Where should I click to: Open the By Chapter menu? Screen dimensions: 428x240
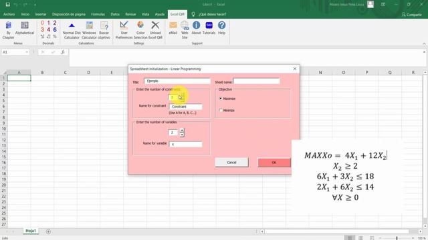point(9,30)
